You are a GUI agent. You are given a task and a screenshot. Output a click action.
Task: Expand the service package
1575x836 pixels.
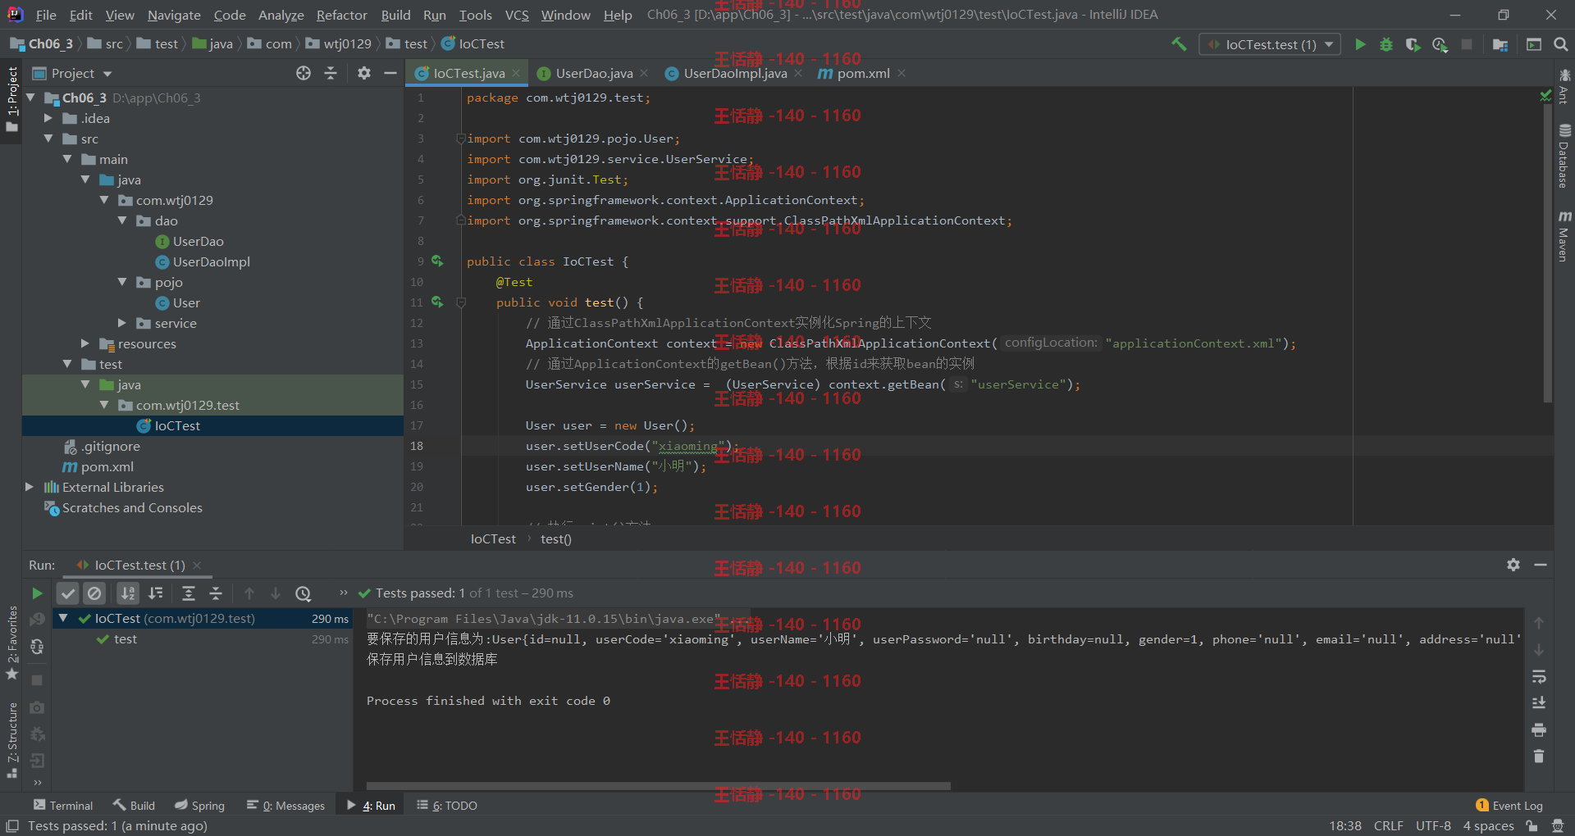[122, 323]
